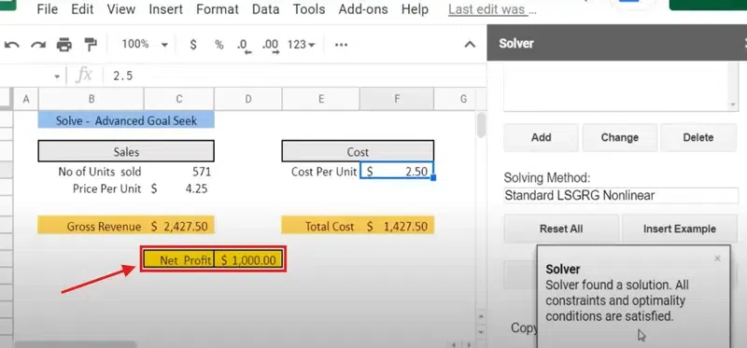Open the Last edit was link
The width and height of the screenshot is (747, 348).
pos(492,9)
